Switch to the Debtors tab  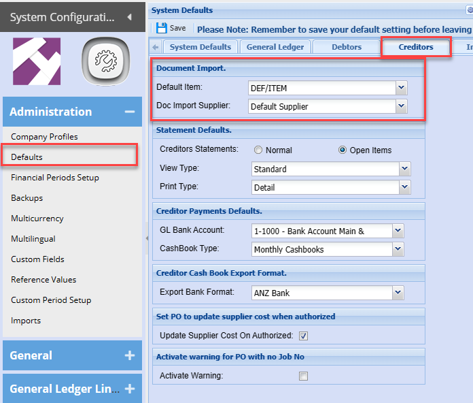[x=347, y=47]
